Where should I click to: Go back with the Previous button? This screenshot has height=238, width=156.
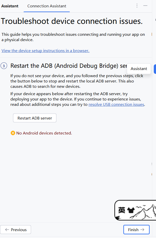(16, 230)
